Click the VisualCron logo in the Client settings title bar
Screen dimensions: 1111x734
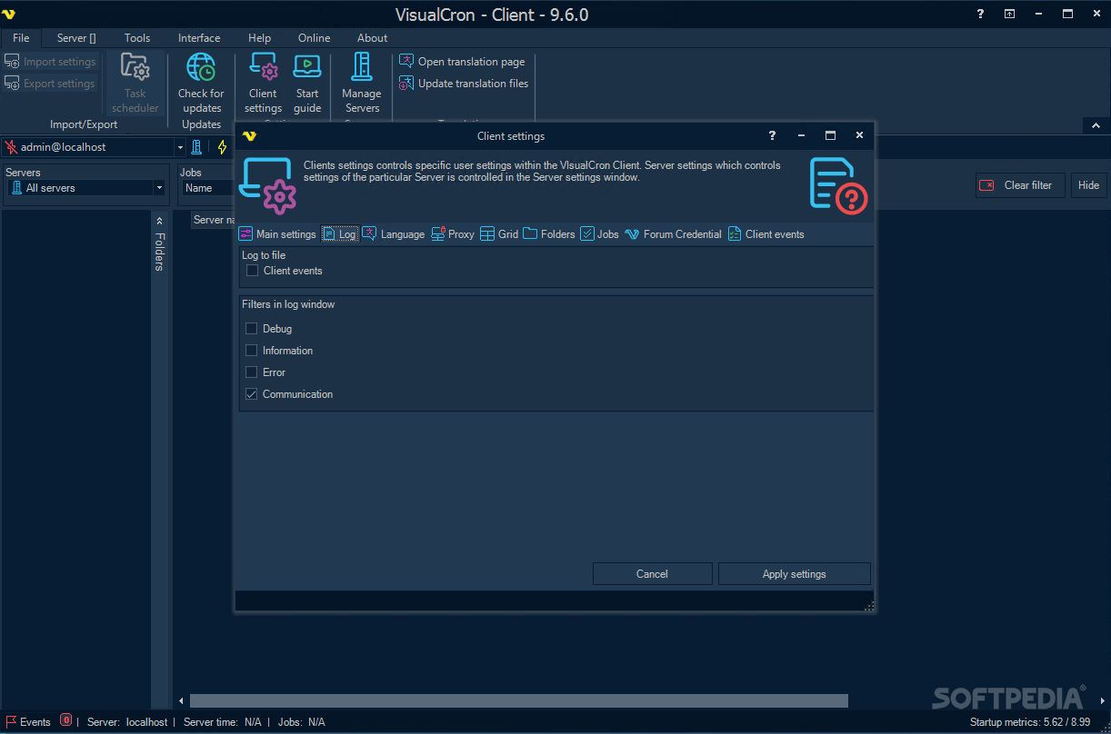pos(249,136)
